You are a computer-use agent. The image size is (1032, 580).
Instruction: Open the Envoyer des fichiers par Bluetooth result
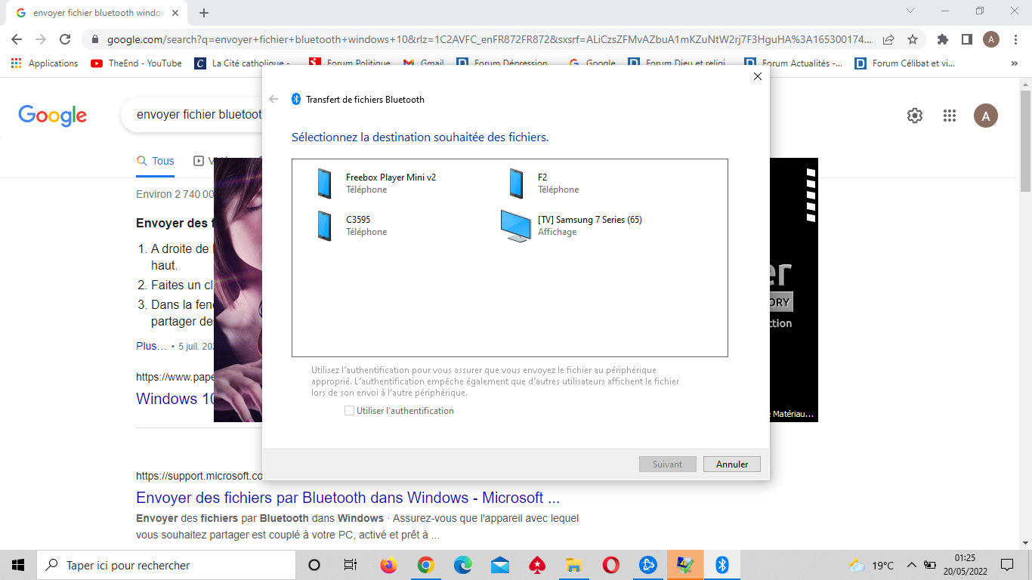(x=348, y=498)
